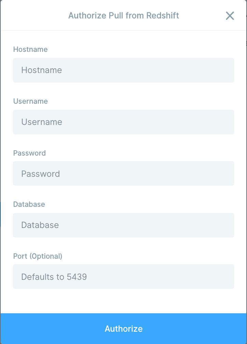This screenshot has height=344, width=247.
Task: Click the Hostname label above the first field
Action: pos(30,49)
